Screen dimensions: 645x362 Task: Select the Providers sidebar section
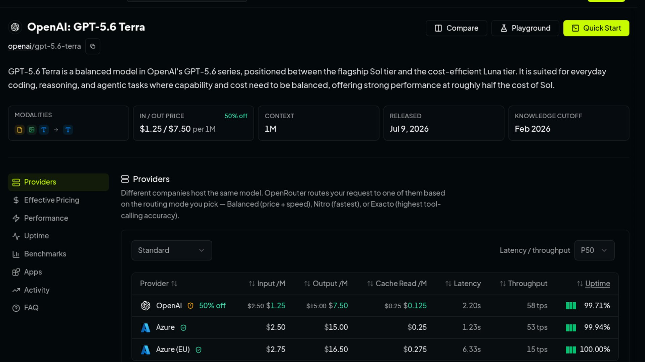point(58,182)
